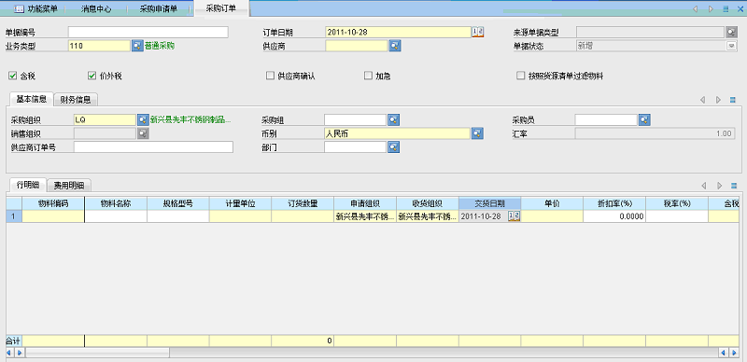Switch to the 费用明细 tab
Image resolution: width=747 pixels, height=362 pixels.
[69, 186]
